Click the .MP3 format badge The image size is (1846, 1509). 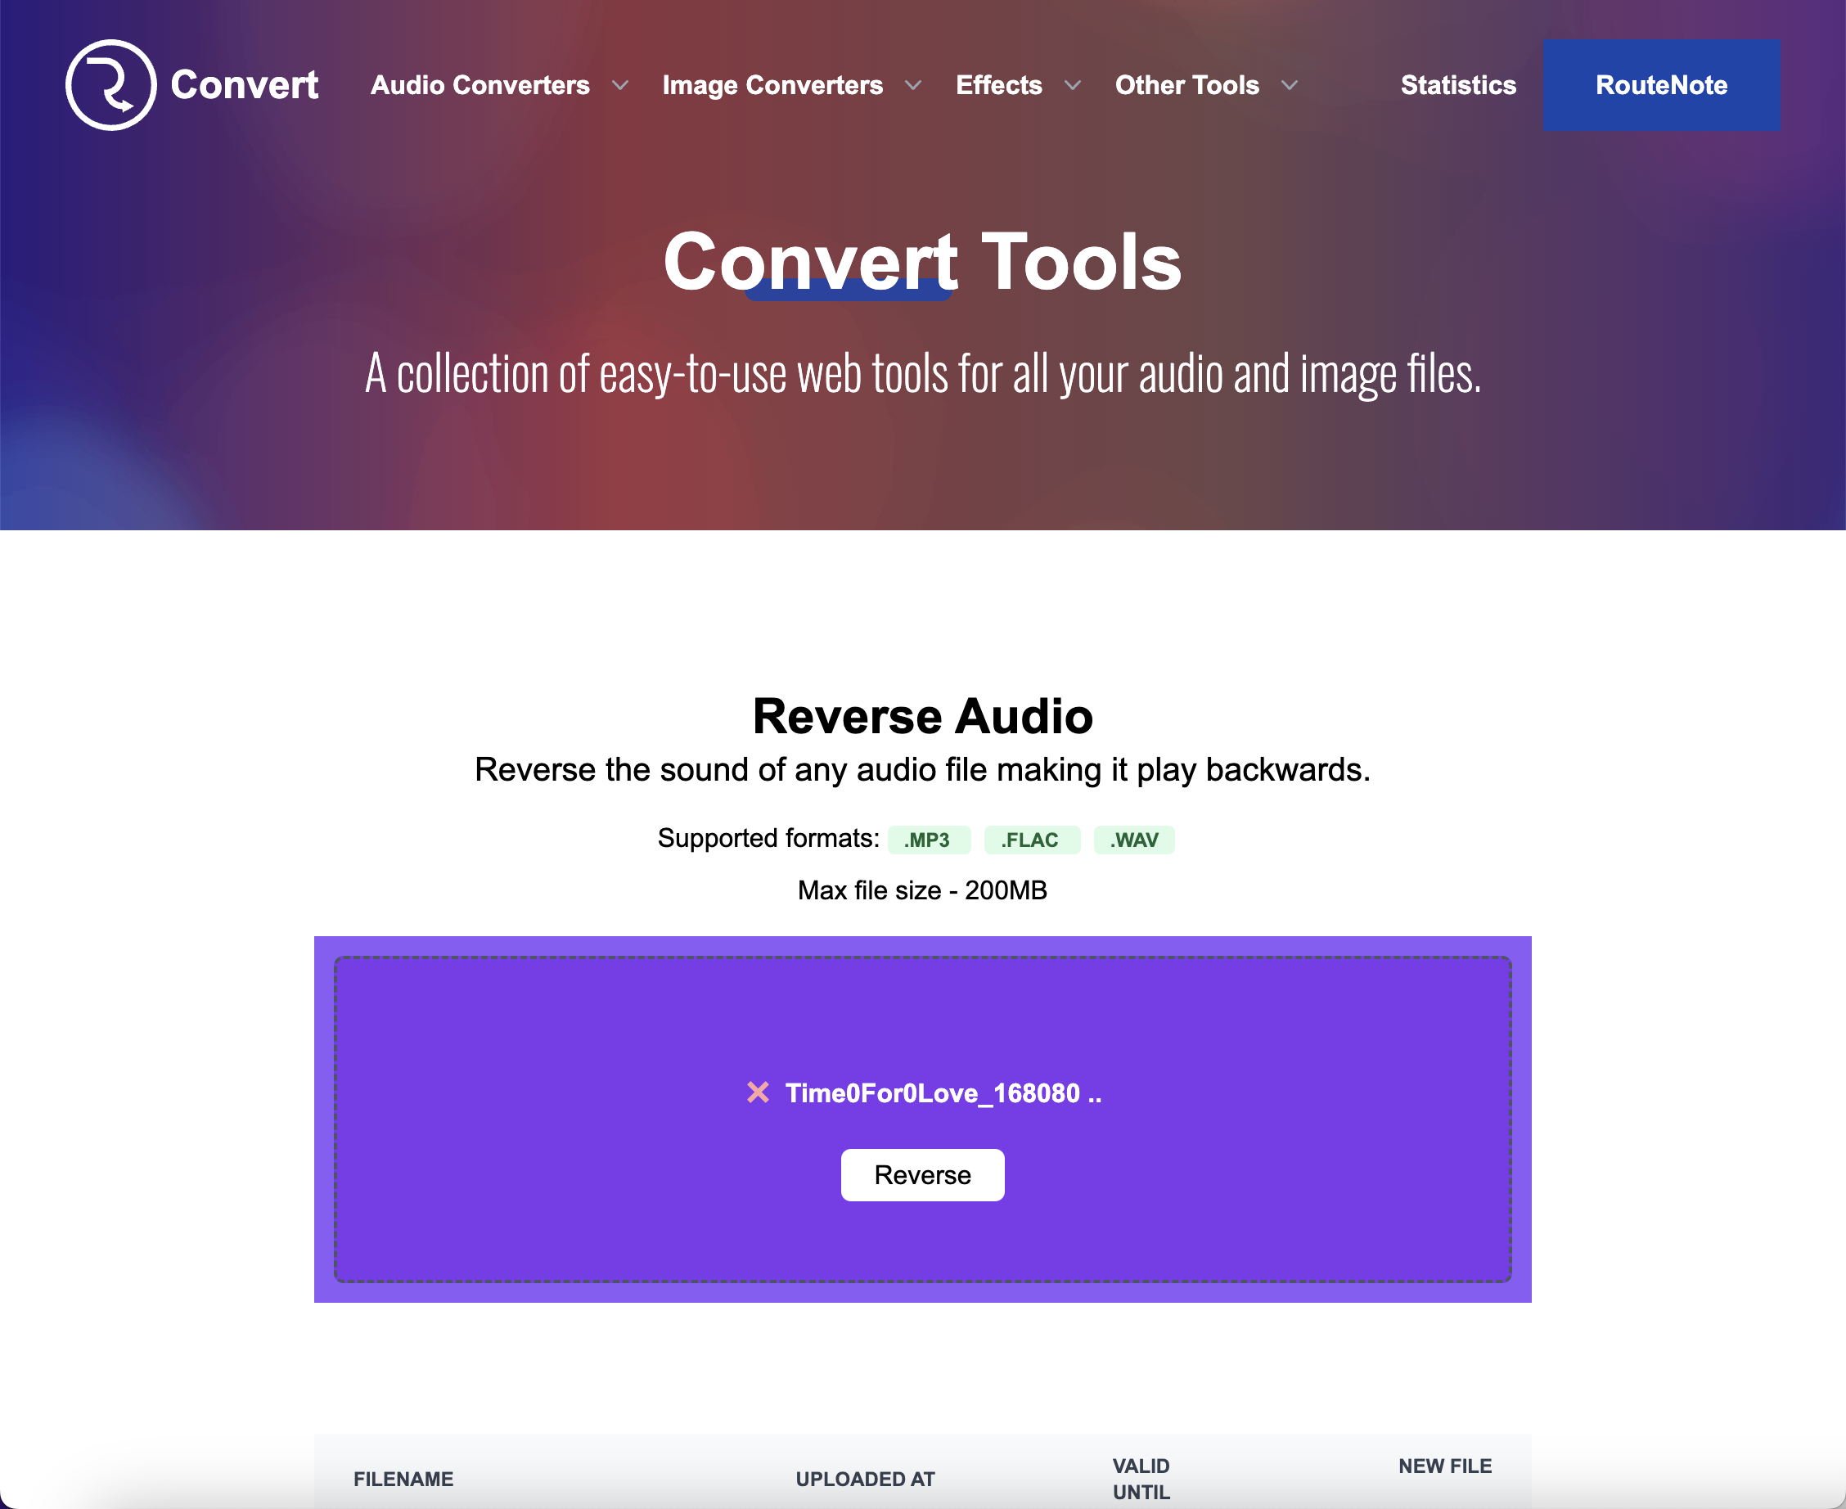[x=927, y=840]
